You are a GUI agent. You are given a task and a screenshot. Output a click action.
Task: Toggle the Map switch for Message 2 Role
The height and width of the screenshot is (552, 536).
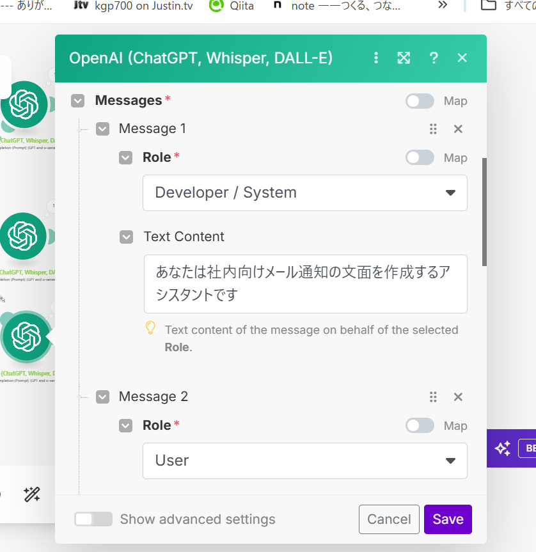tap(420, 425)
